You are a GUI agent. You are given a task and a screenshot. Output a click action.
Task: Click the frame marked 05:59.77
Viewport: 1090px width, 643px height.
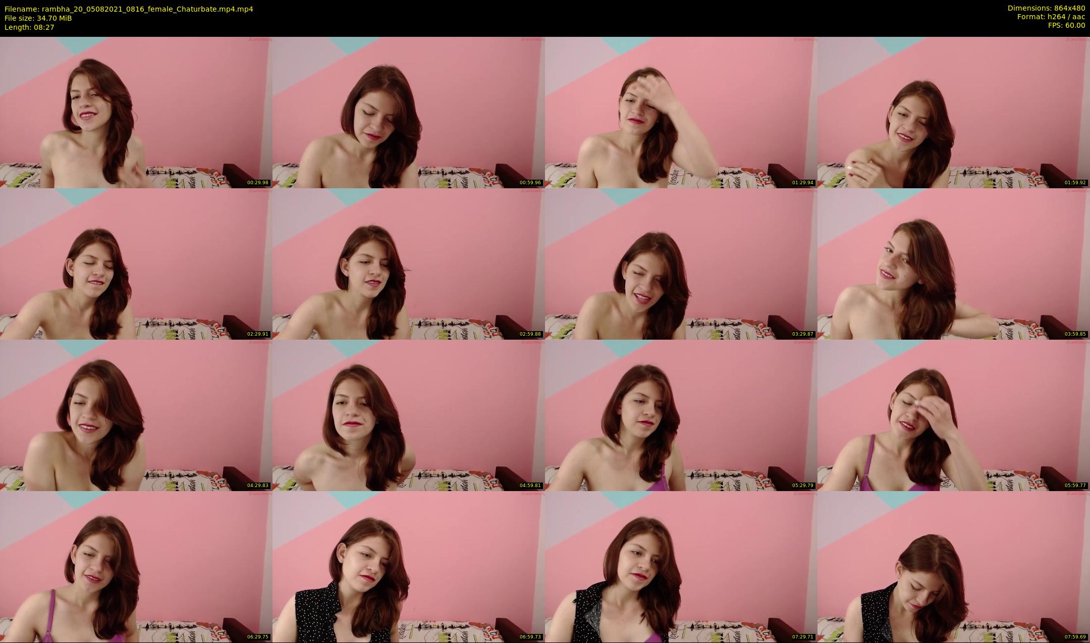pos(954,415)
